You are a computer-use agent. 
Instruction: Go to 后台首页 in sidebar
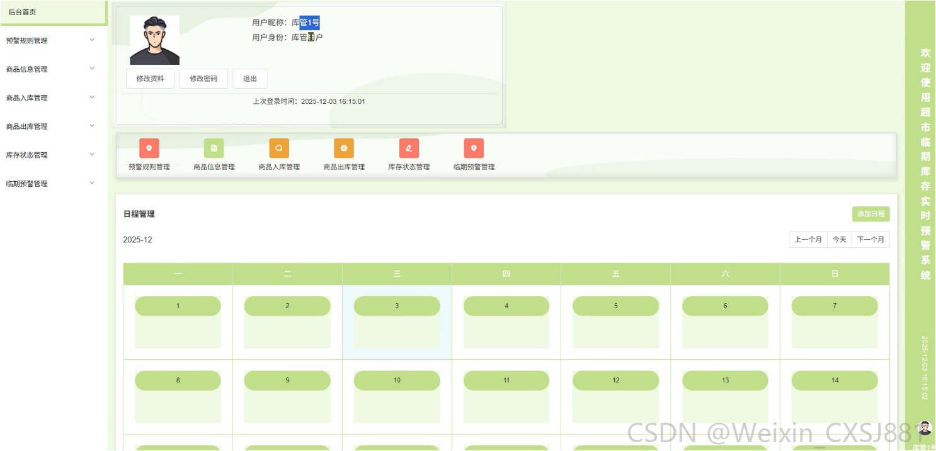pyautogui.click(x=54, y=13)
